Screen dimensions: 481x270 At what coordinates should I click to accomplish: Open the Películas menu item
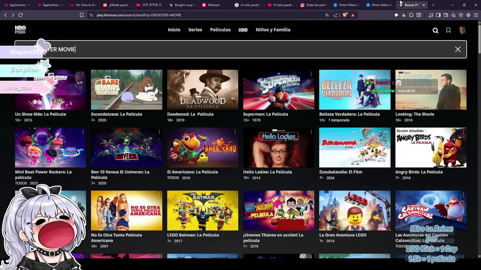pyautogui.click(x=220, y=30)
